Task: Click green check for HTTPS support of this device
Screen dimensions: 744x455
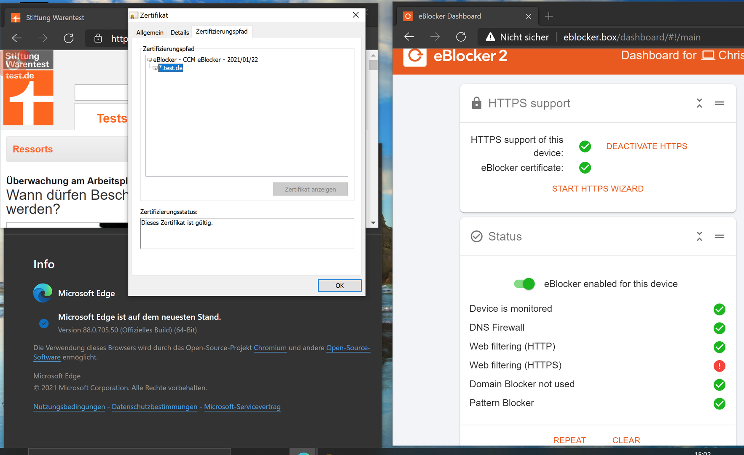Action: [585, 146]
